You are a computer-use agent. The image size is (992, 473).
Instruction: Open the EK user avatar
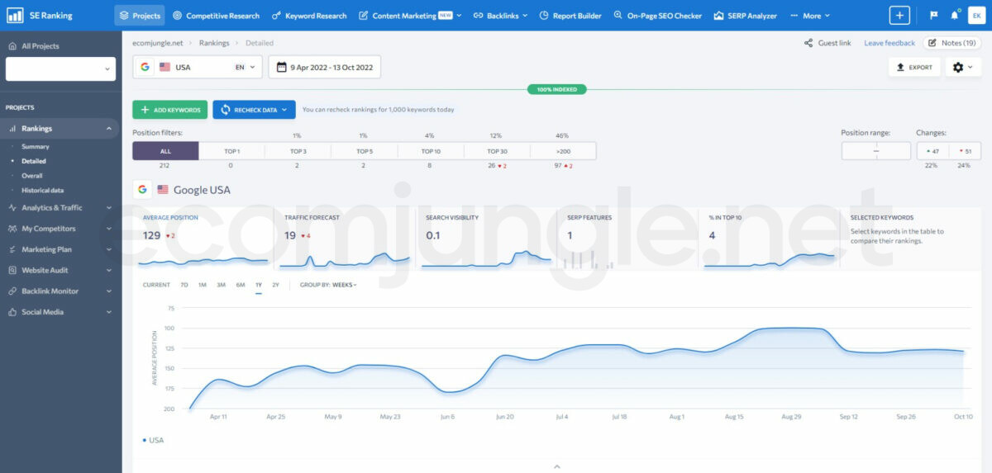[976, 16]
